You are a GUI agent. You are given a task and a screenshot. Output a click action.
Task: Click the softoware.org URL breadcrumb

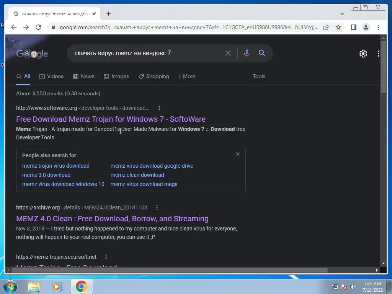point(83,108)
